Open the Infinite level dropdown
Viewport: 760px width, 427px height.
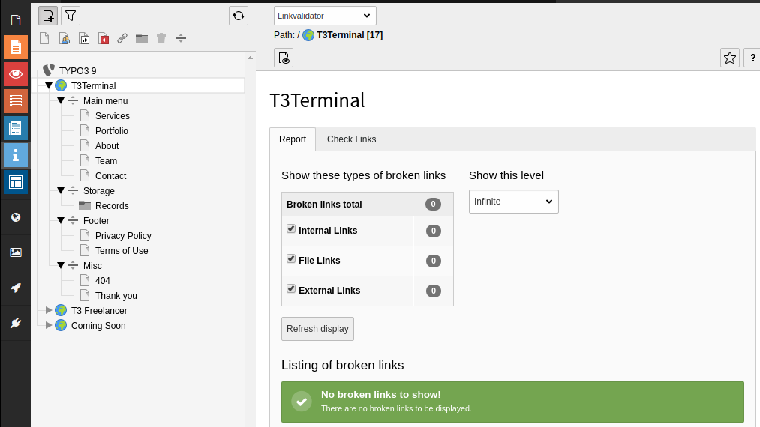[513, 202]
